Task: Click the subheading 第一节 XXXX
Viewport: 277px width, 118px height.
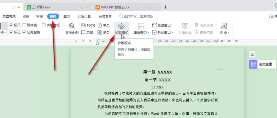Action: click(x=158, y=80)
